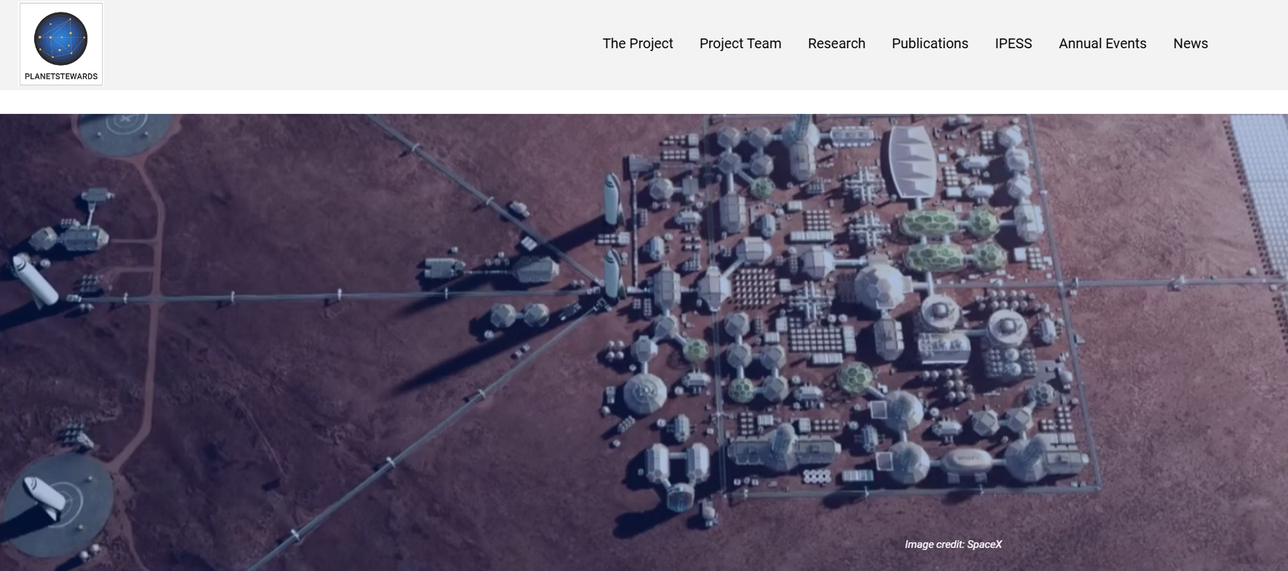The height and width of the screenshot is (571, 1288).
Task: Select the 'Image credit: SpaceX' caption
Action: pyautogui.click(x=953, y=544)
